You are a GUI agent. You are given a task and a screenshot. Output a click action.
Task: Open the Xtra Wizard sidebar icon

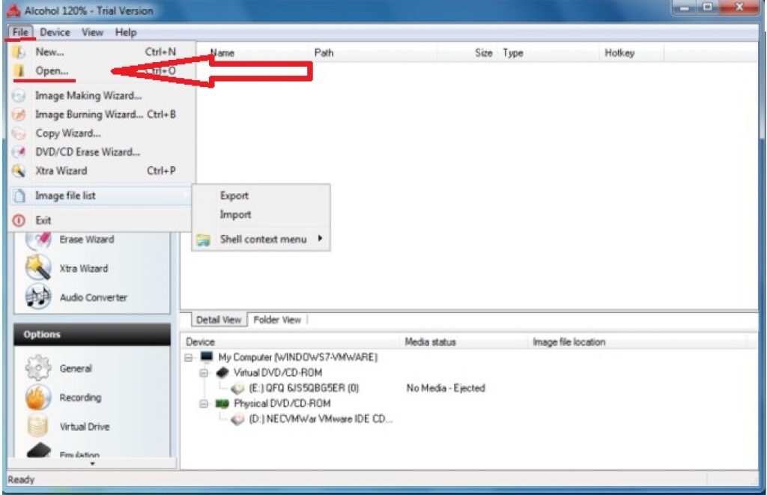[38, 267]
